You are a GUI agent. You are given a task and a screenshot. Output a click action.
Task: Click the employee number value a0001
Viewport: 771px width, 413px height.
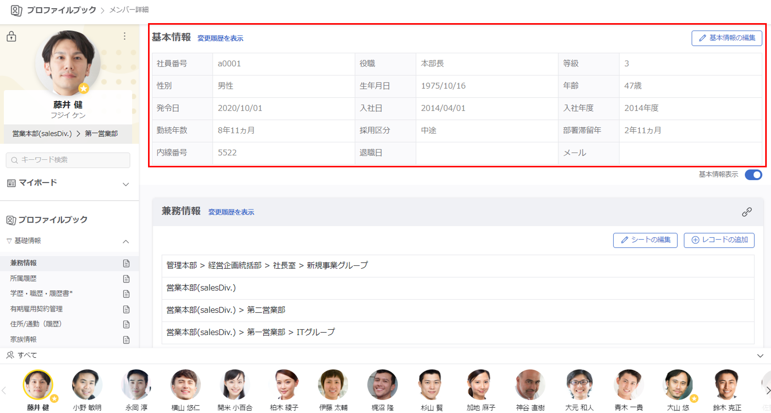pyautogui.click(x=229, y=64)
